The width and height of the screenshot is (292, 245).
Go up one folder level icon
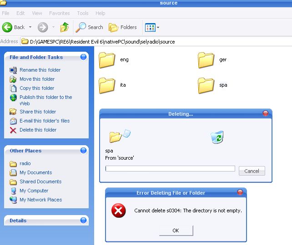coord(65,27)
